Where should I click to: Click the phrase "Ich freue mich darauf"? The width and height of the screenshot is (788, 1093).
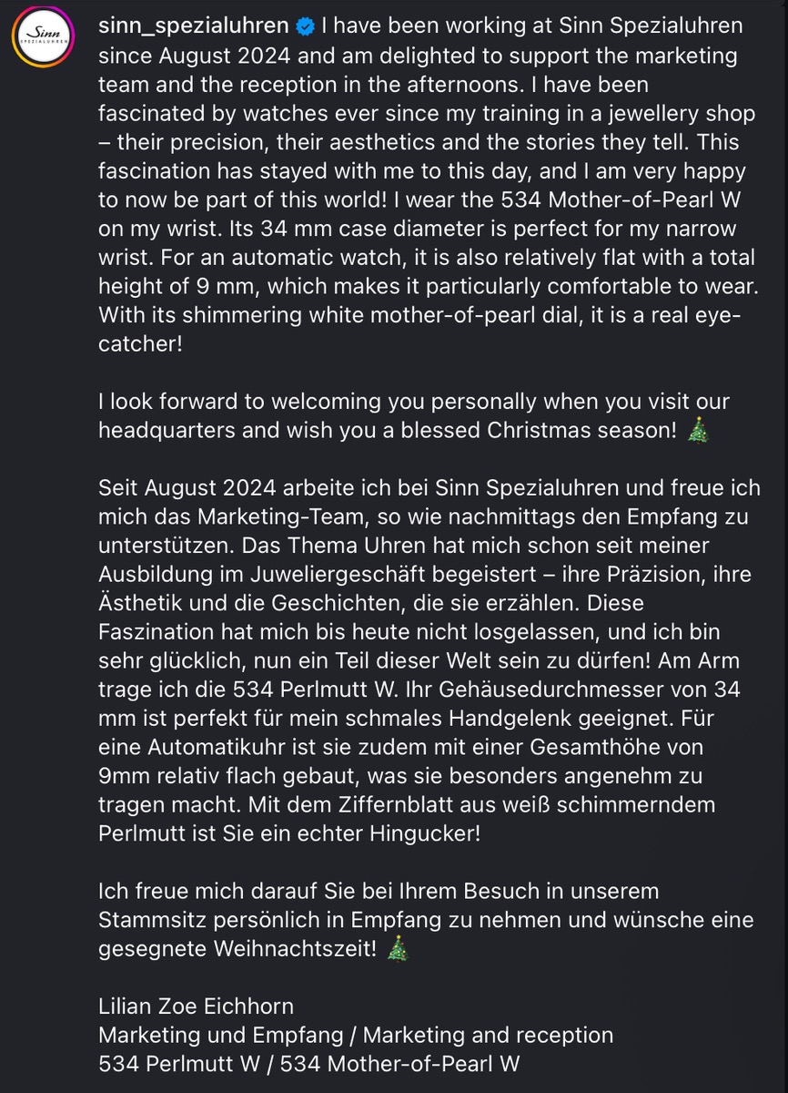[195, 891]
